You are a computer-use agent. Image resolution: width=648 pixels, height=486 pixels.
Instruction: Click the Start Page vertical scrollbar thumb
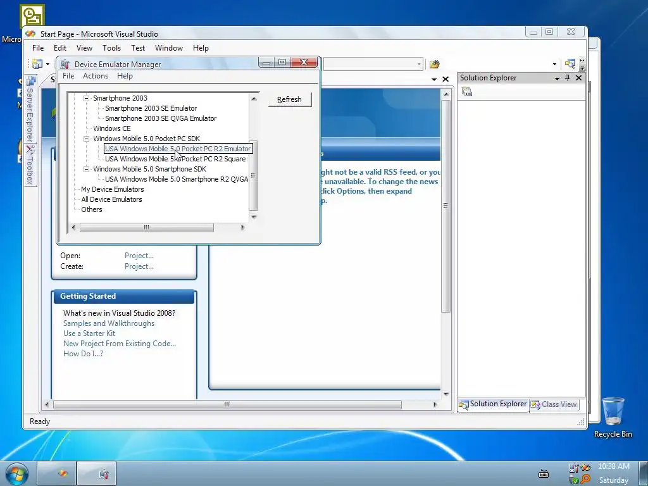[x=445, y=206]
